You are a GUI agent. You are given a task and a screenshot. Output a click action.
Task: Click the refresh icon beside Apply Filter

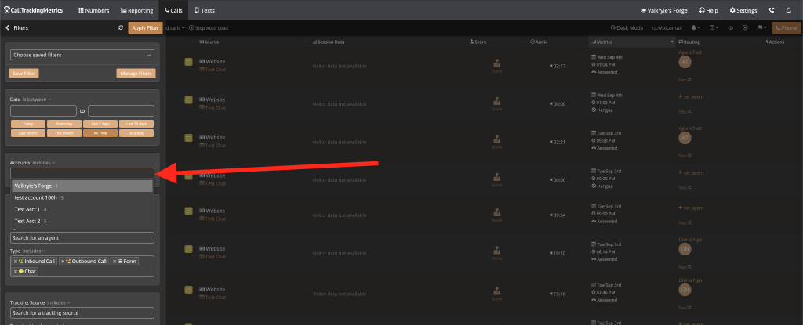click(121, 27)
